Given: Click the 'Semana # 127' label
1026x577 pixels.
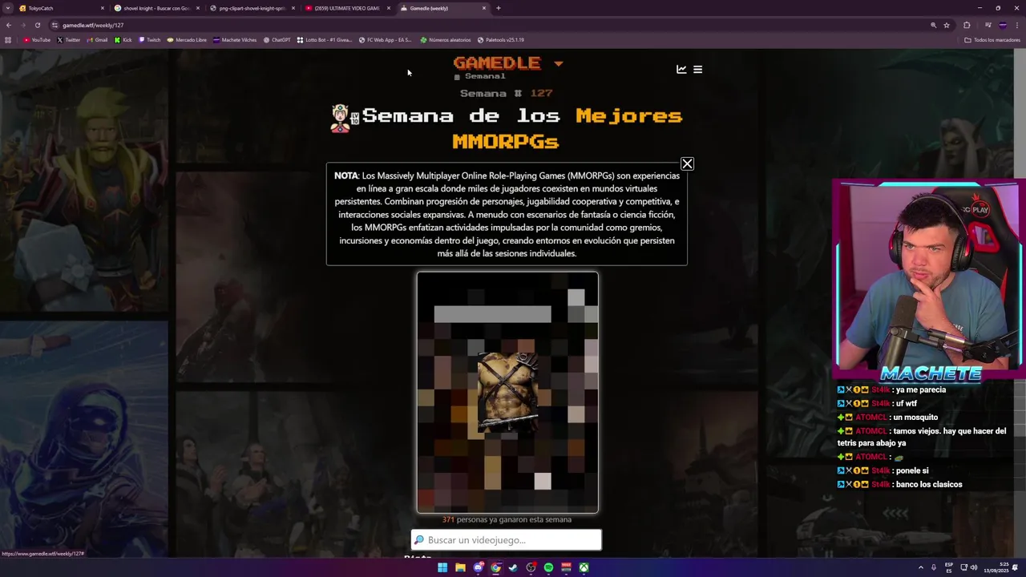Looking at the screenshot, I should pyautogui.click(x=507, y=93).
